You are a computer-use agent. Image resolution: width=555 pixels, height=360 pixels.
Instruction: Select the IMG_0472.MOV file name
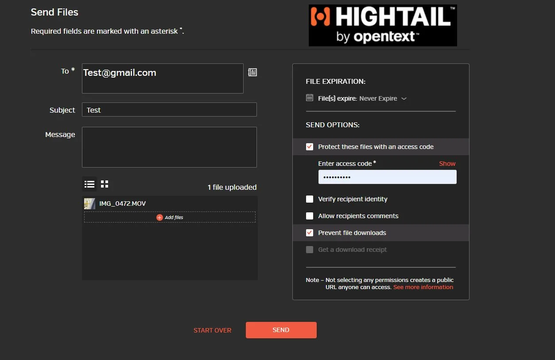pos(123,203)
